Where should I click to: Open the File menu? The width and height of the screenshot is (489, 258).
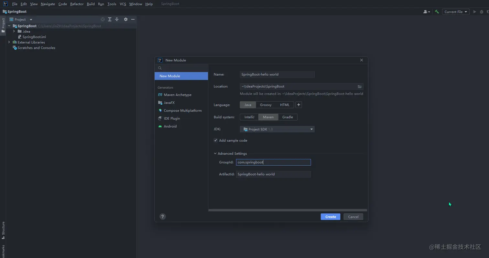click(15, 4)
